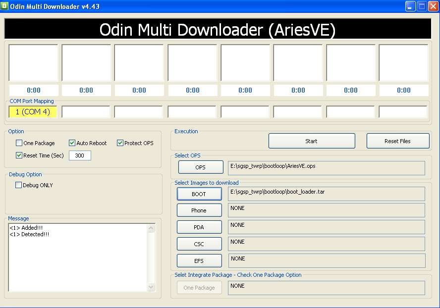
Task: Click the One Package NONE path field
Action: point(327,288)
